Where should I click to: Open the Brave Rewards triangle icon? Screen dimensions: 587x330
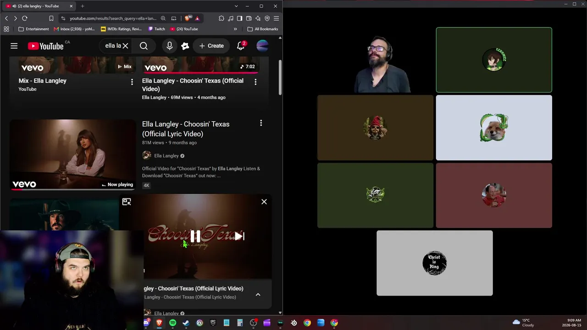(197, 18)
